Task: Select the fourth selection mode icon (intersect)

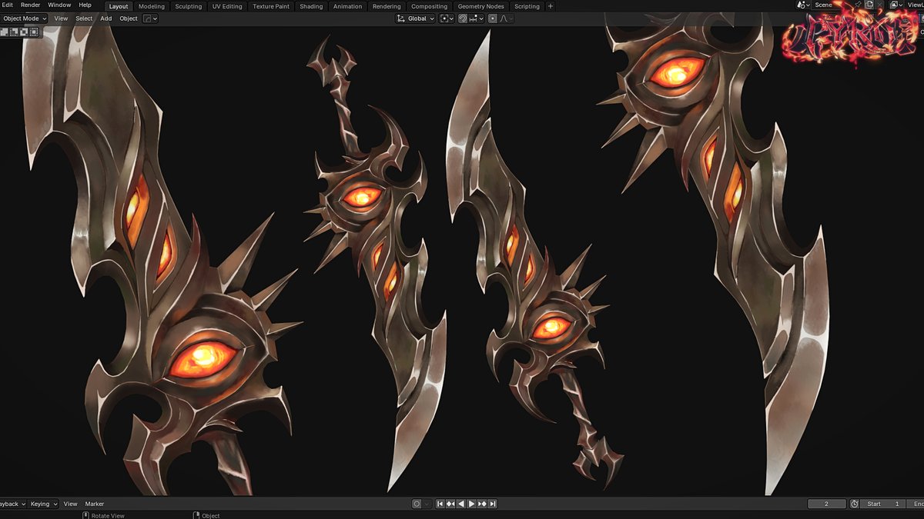Action: pos(34,32)
